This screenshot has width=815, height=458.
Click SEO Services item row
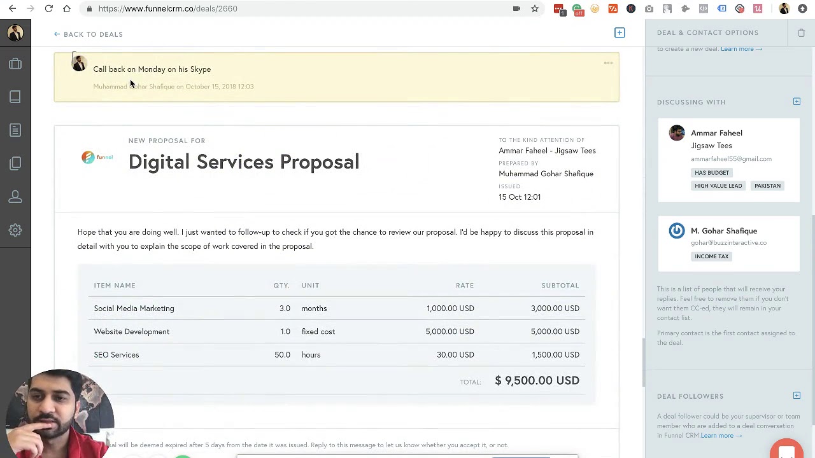(336, 355)
